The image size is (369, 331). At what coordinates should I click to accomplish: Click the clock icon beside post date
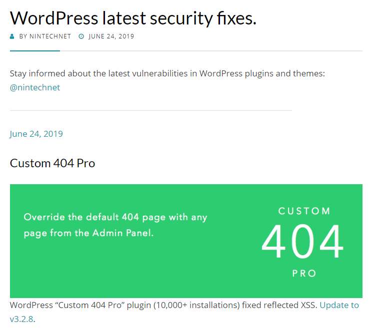[x=81, y=36]
